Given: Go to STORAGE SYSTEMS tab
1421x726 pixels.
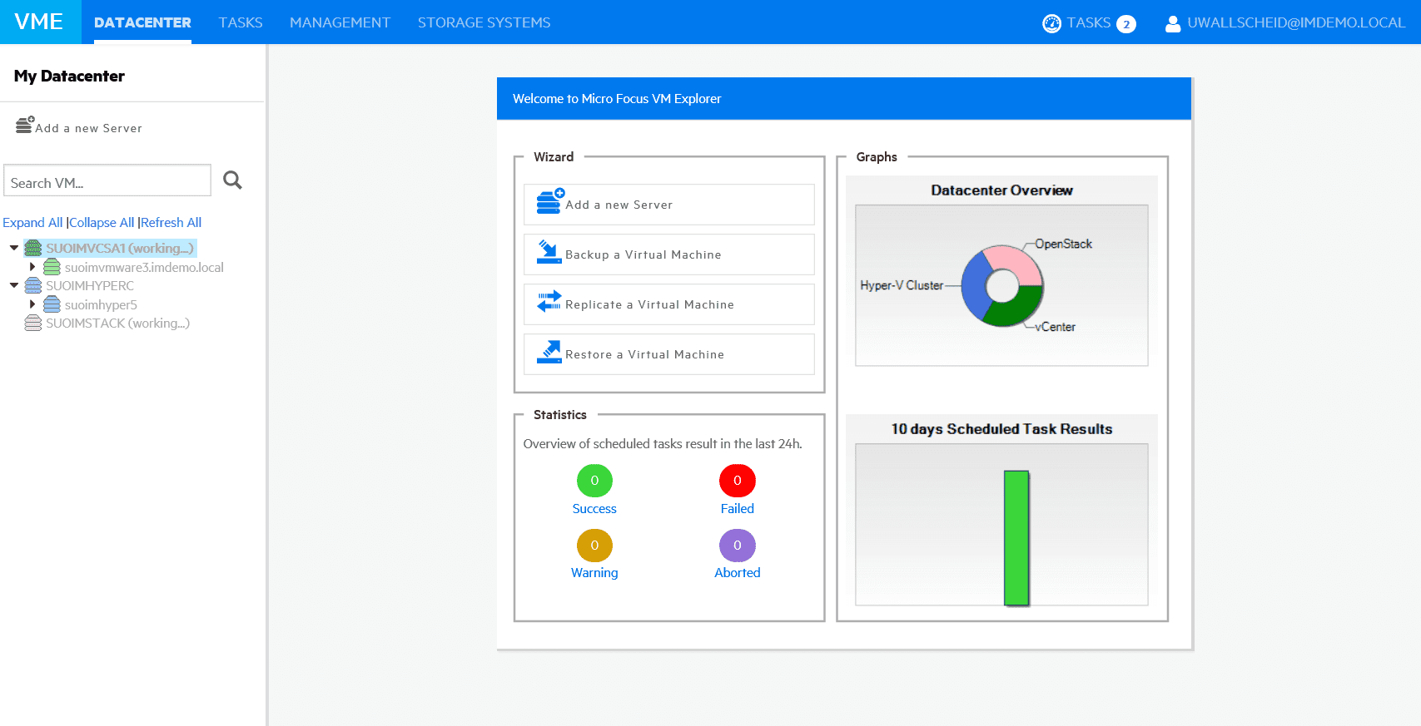Looking at the screenshot, I should (484, 22).
